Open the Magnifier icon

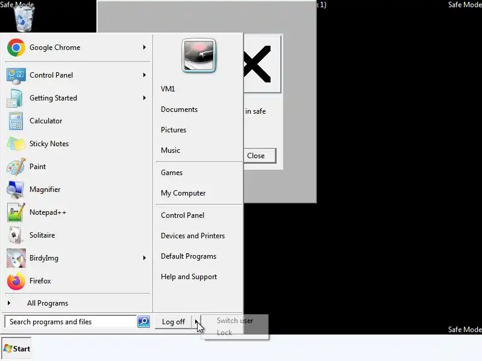point(16,190)
